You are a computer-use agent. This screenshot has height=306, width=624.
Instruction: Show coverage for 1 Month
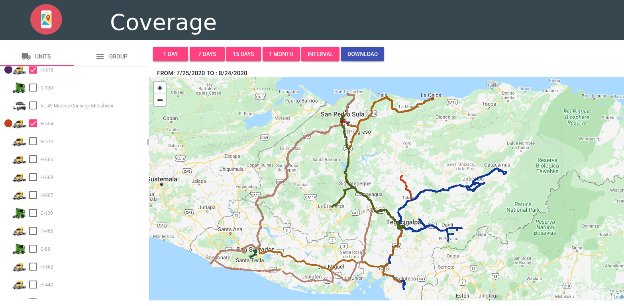(x=281, y=54)
